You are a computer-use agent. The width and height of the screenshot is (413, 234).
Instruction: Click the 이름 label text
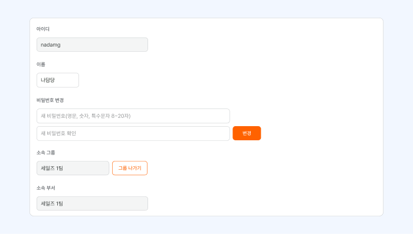click(41, 64)
